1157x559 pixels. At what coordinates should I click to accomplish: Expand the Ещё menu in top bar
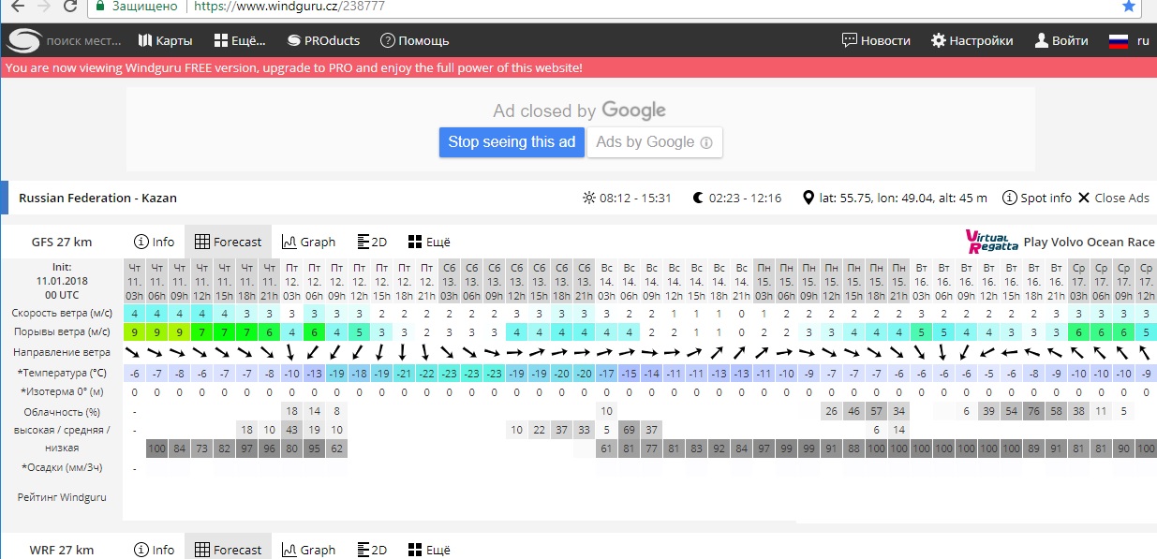click(240, 40)
